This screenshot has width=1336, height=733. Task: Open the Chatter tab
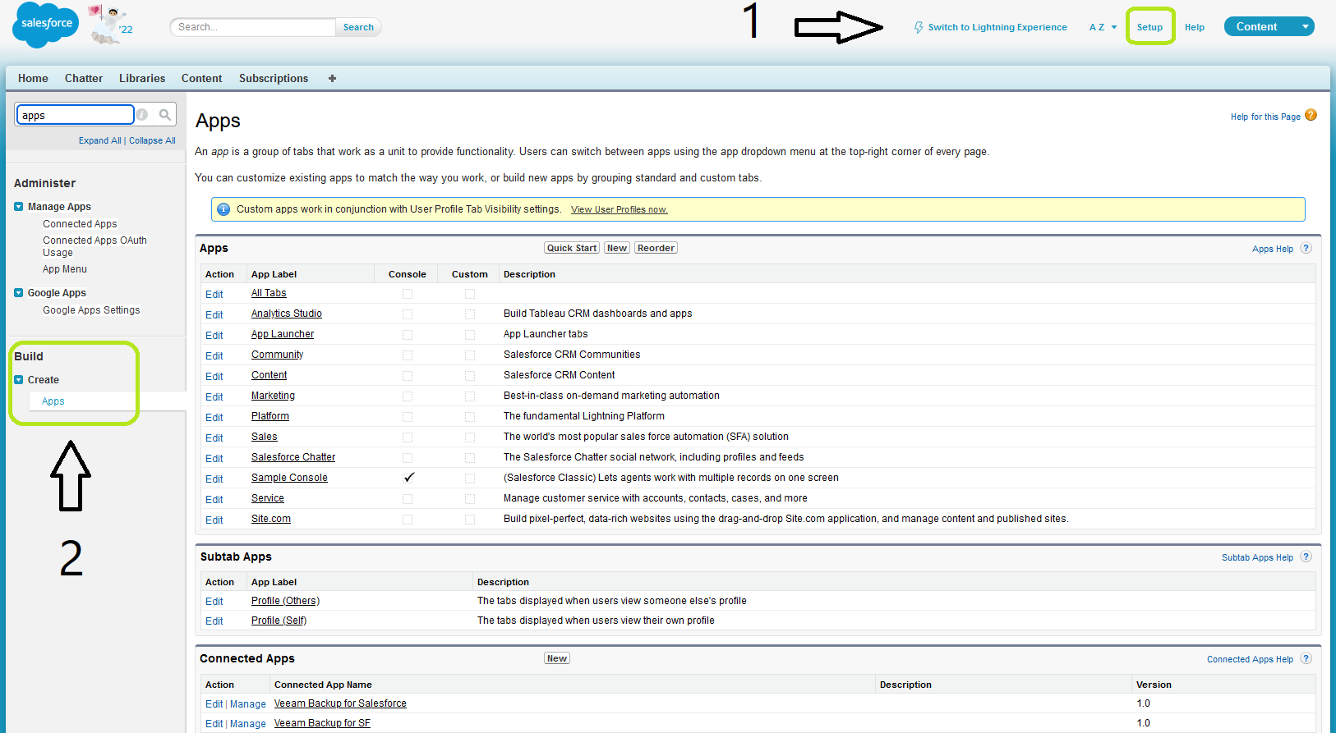(x=84, y=78)
